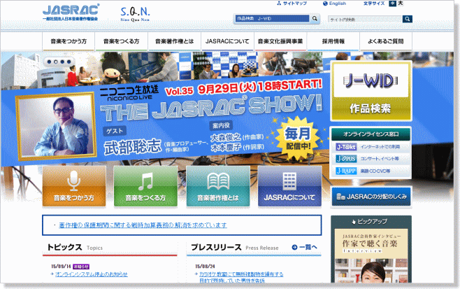This screenshot has height=289, width=460.
Task: Open J-OPUS コンサート、イベント等 license
Action: click(x=371, y=159)
